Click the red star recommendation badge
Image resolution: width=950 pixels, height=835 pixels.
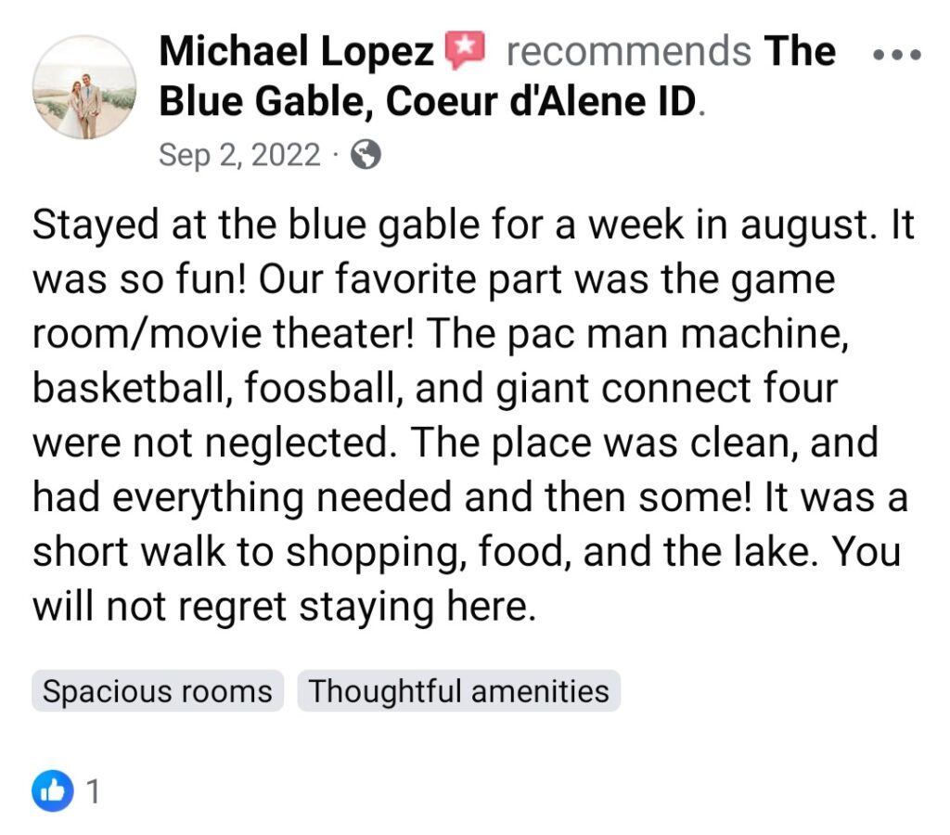(x=466, y=51)
